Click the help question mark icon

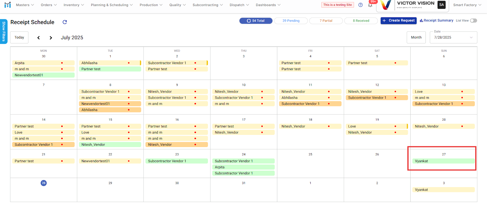(360, 5)
